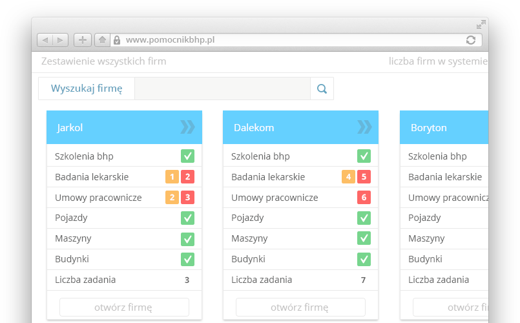This screenshot has height=323, width=520.
Task: Click the padlock icon in address bar
Action: (x=117, y=40)
